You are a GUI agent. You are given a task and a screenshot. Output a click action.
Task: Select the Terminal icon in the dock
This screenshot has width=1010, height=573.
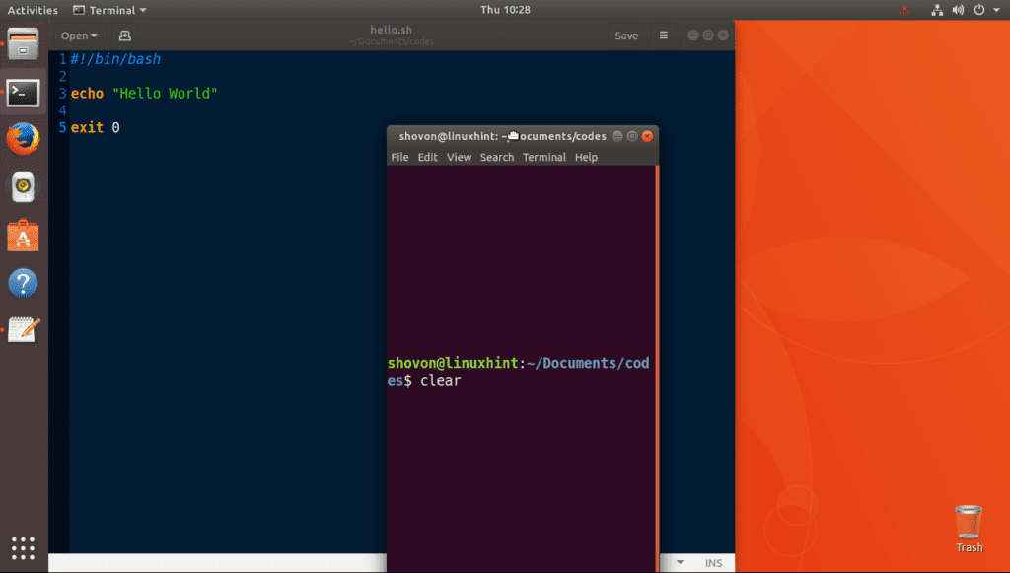click(23, 93)
